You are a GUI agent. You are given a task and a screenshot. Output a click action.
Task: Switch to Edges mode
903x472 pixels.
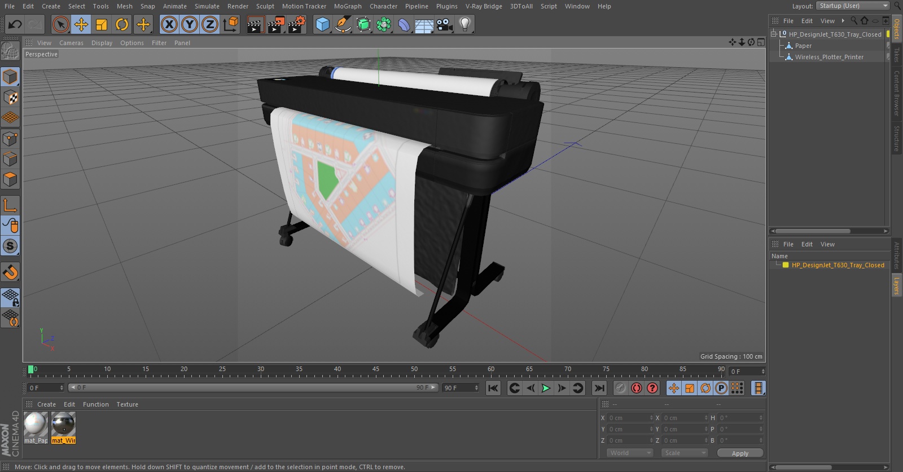11,159
